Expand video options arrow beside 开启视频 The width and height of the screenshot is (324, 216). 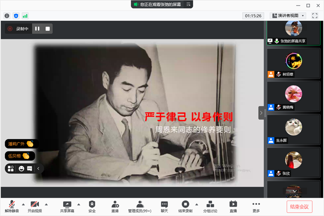pos(46,204)
